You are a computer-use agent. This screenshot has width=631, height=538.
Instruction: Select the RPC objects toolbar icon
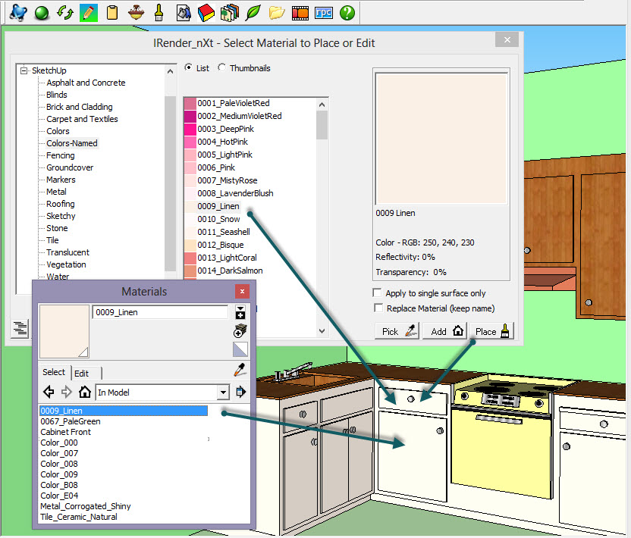322,12
